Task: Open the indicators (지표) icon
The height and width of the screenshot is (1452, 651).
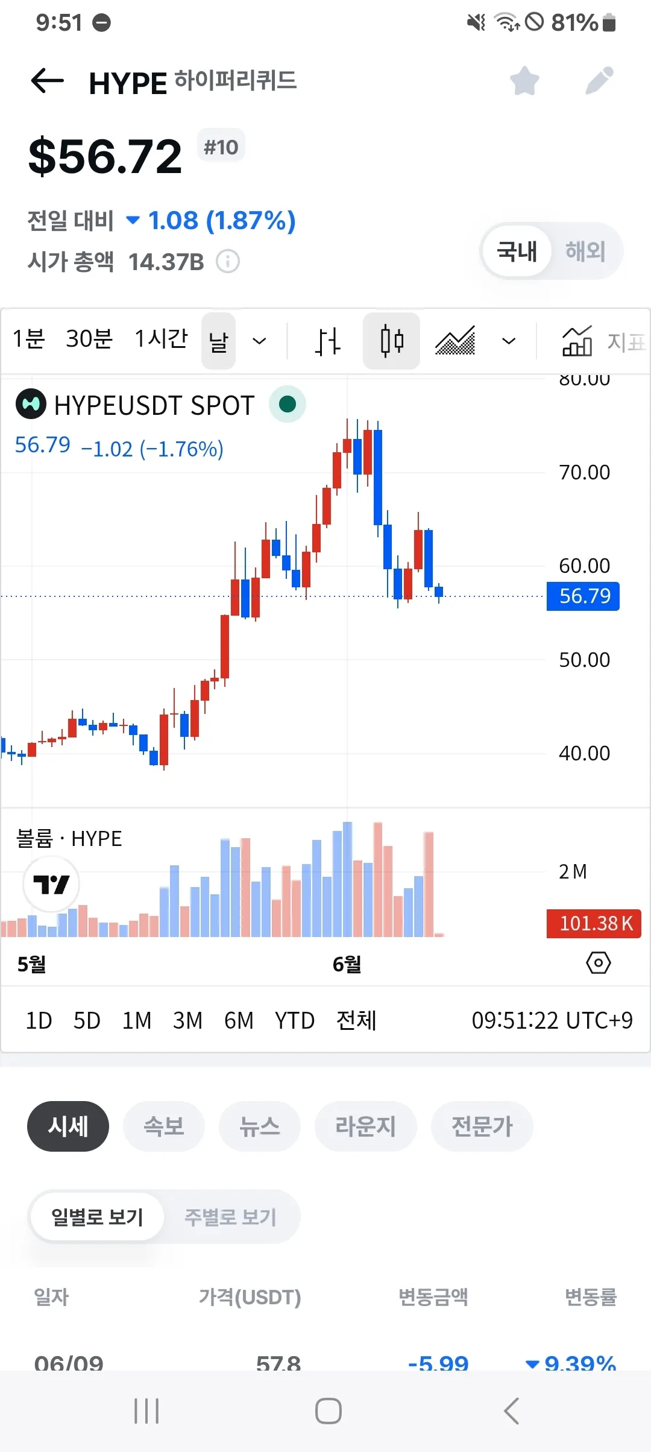Action: pyautogui.click(x=603, y=341)
